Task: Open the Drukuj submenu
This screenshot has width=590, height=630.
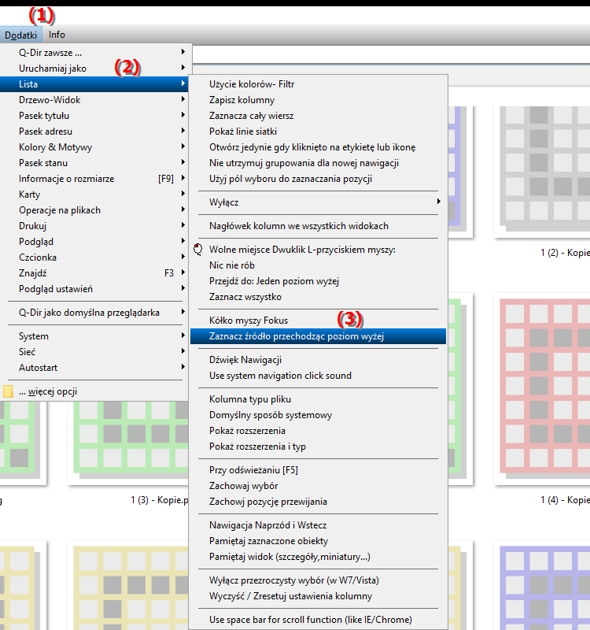Action: click(x=94, y=226)
